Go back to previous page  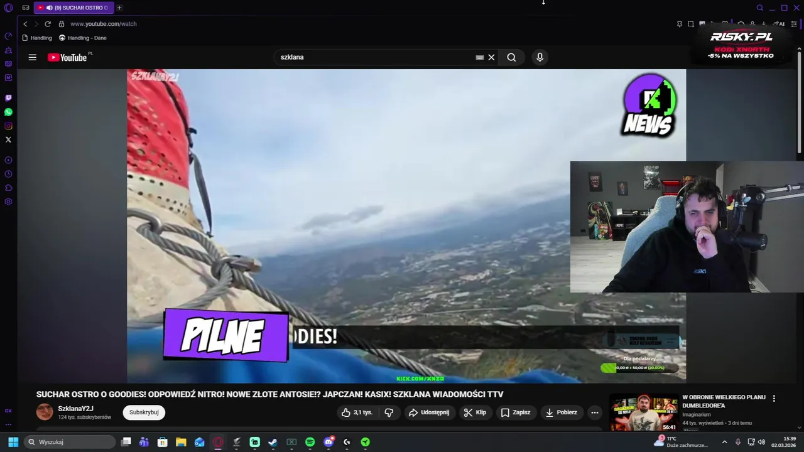(x=25, y=24)
